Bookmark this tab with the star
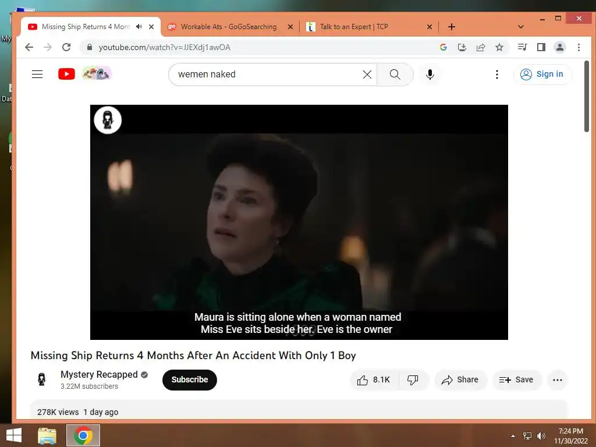Image resolution: width=596 pixels, height=447 pixels. [499, 47]
